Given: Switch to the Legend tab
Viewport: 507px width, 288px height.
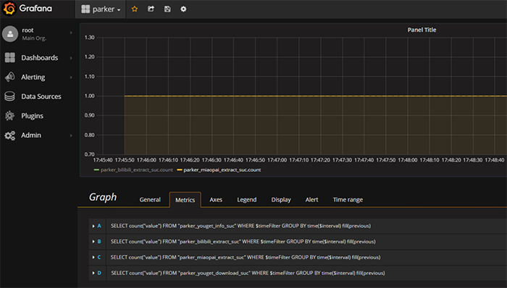Looking at the screenshot, I should [x=247, y=200].
